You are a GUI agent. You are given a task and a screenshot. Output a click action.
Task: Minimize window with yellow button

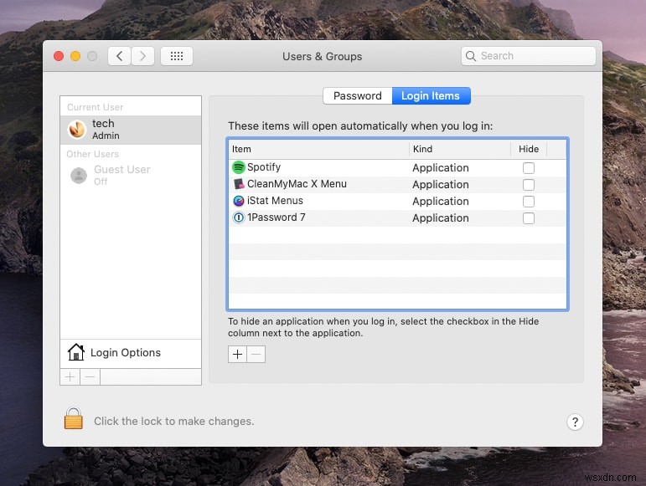click(75, 56)
